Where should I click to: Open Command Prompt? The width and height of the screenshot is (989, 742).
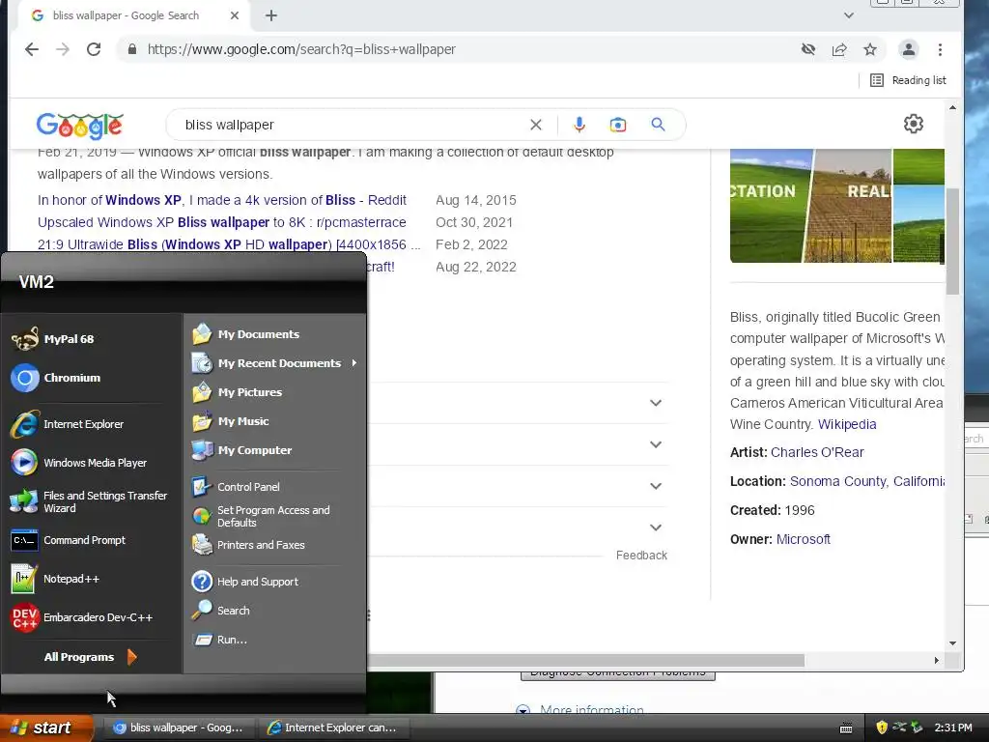[x=69, y=540]
